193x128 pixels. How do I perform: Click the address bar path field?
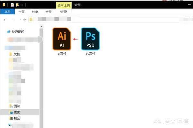pyautogui.click(x=106, y=20)
